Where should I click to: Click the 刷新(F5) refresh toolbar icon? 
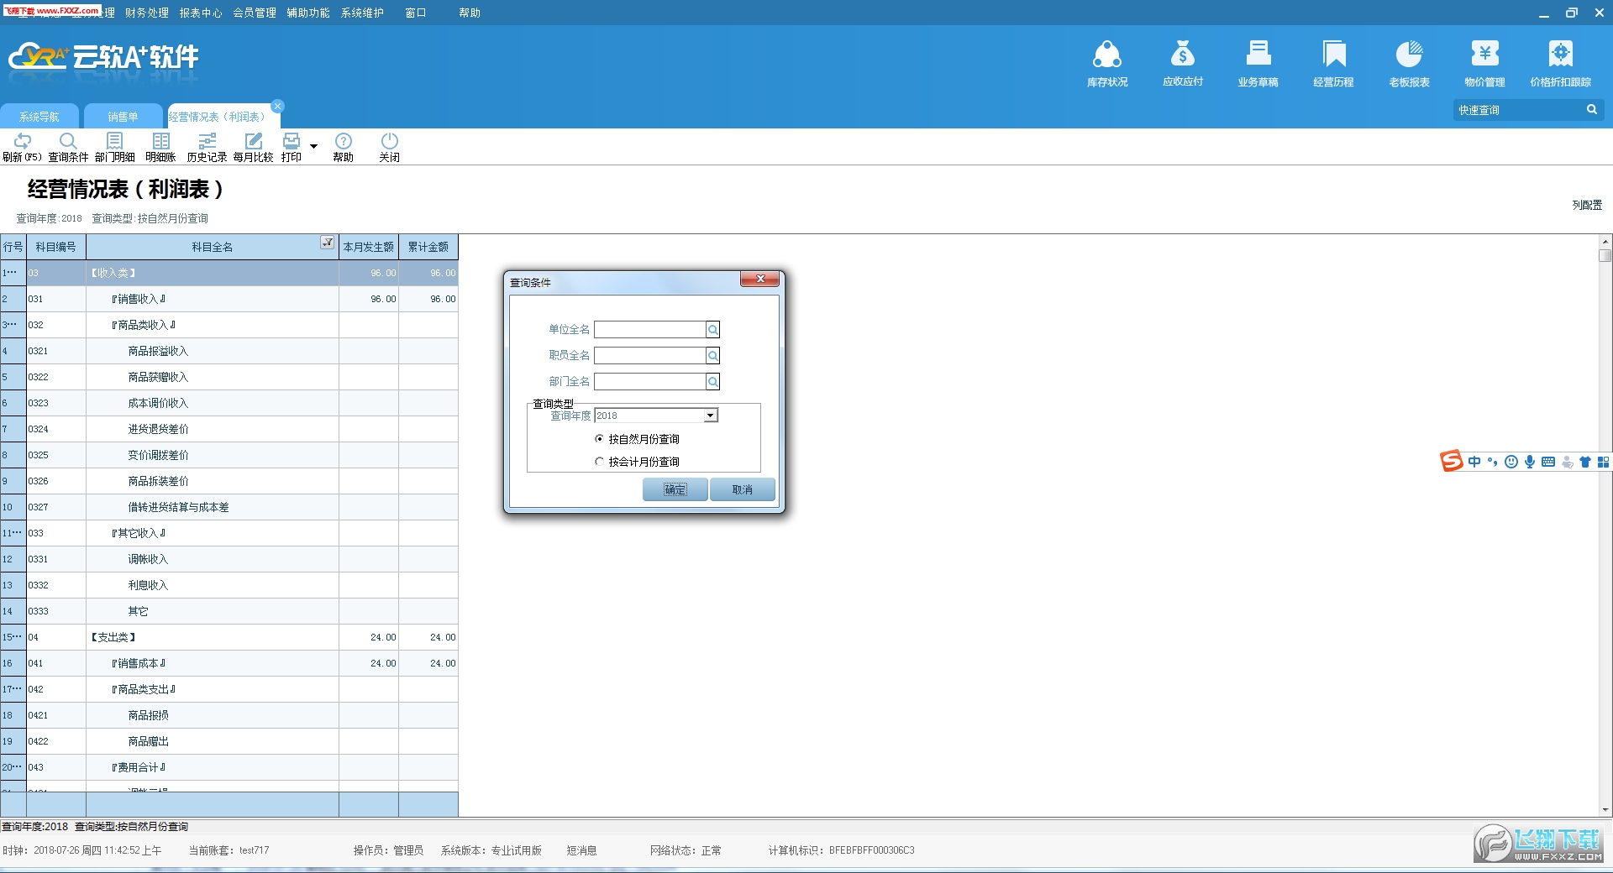coord(23,147)
